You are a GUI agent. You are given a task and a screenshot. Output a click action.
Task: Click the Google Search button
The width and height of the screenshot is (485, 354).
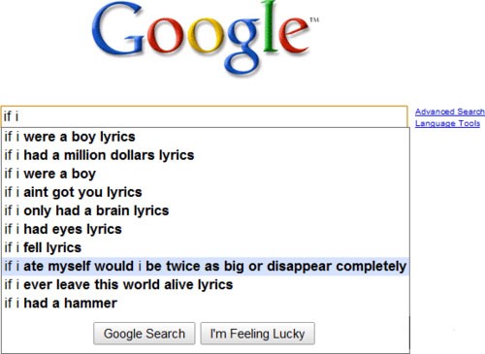pyautogui.click(x=145, y=334)
